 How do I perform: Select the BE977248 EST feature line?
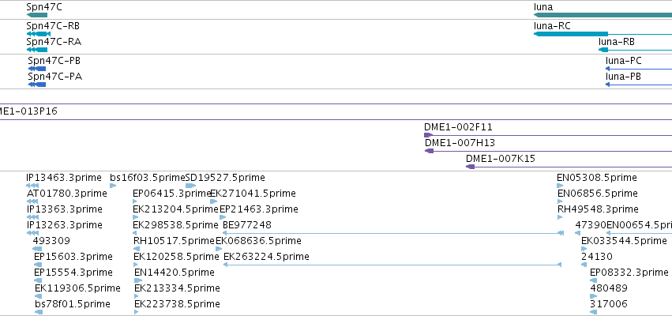click(393, 233)
